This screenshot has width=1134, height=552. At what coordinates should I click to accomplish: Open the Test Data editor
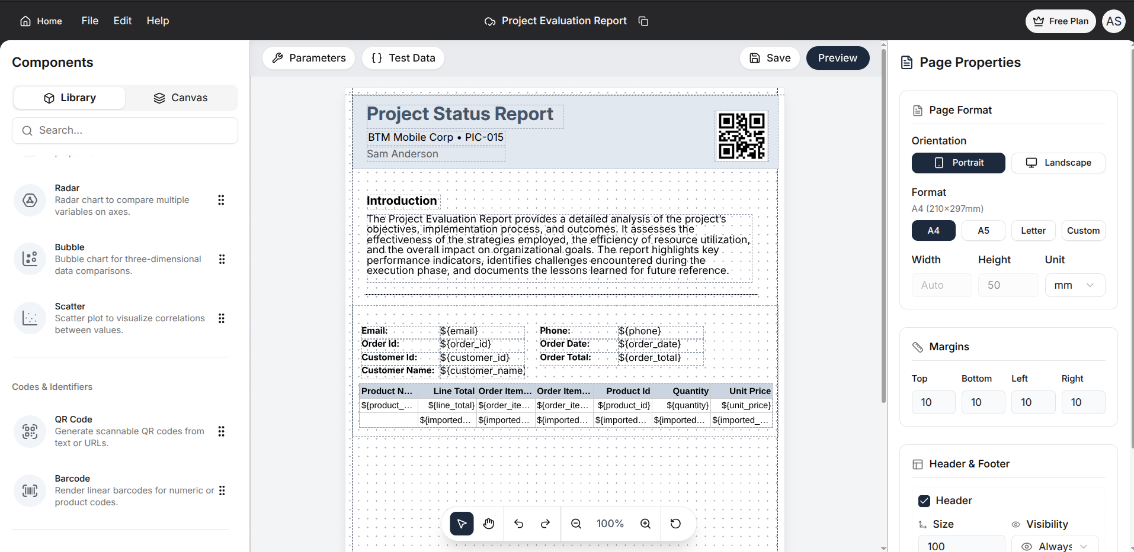click(x=403, y=58)
